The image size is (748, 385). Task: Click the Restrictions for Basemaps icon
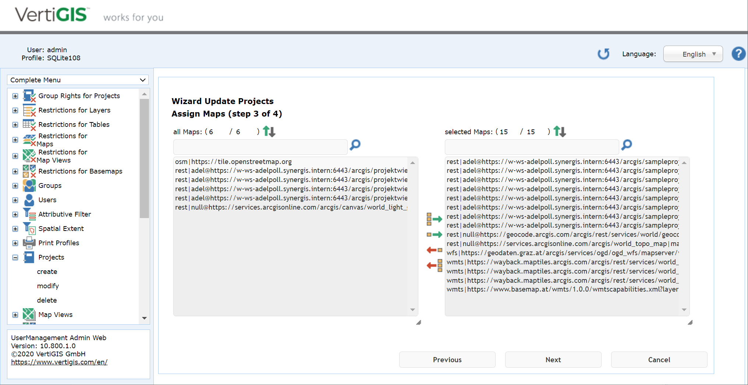click(x=29, y=171)
